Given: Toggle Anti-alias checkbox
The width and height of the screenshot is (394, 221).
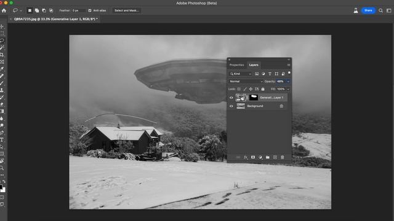Looking at the screenshot, I should pyautogui.click(x=90, y=10).
